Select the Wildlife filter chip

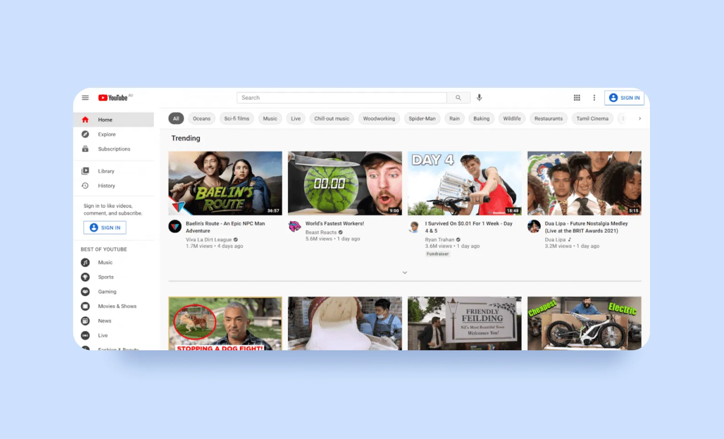coord(512,118)
